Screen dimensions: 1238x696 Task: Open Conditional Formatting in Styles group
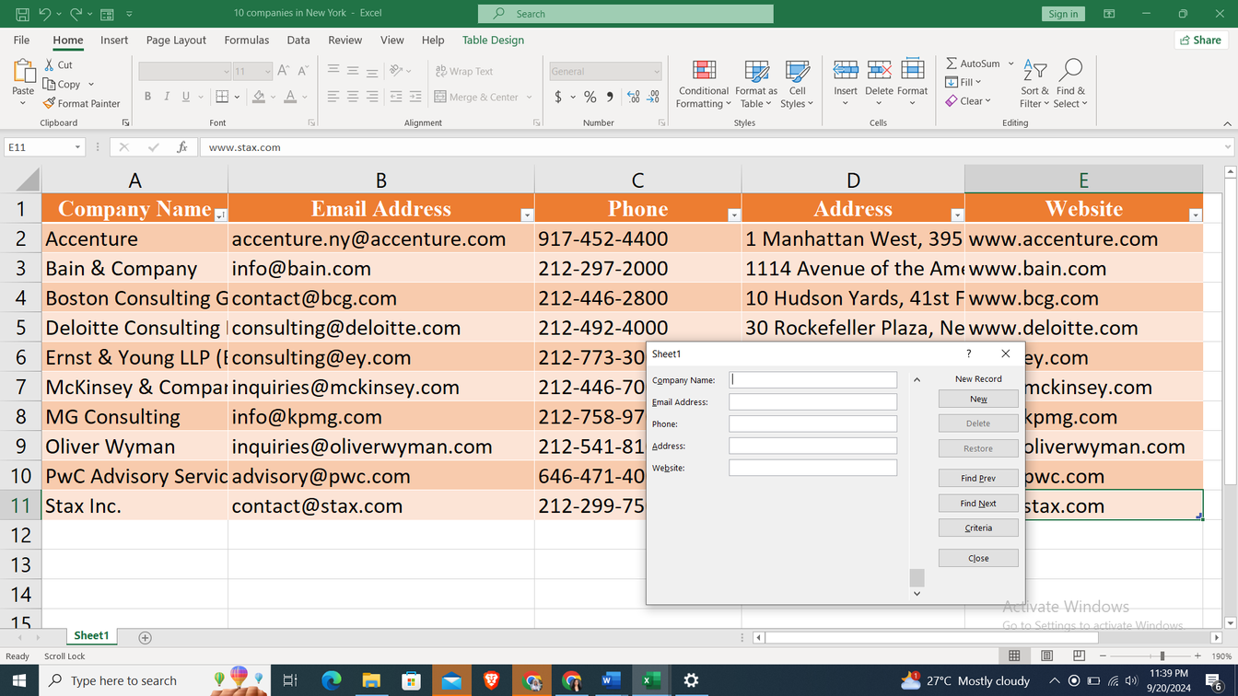703,84
